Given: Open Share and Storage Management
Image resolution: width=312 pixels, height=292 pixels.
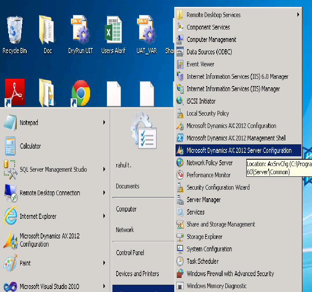Looking at the screenshot, I should pos(238,224).
